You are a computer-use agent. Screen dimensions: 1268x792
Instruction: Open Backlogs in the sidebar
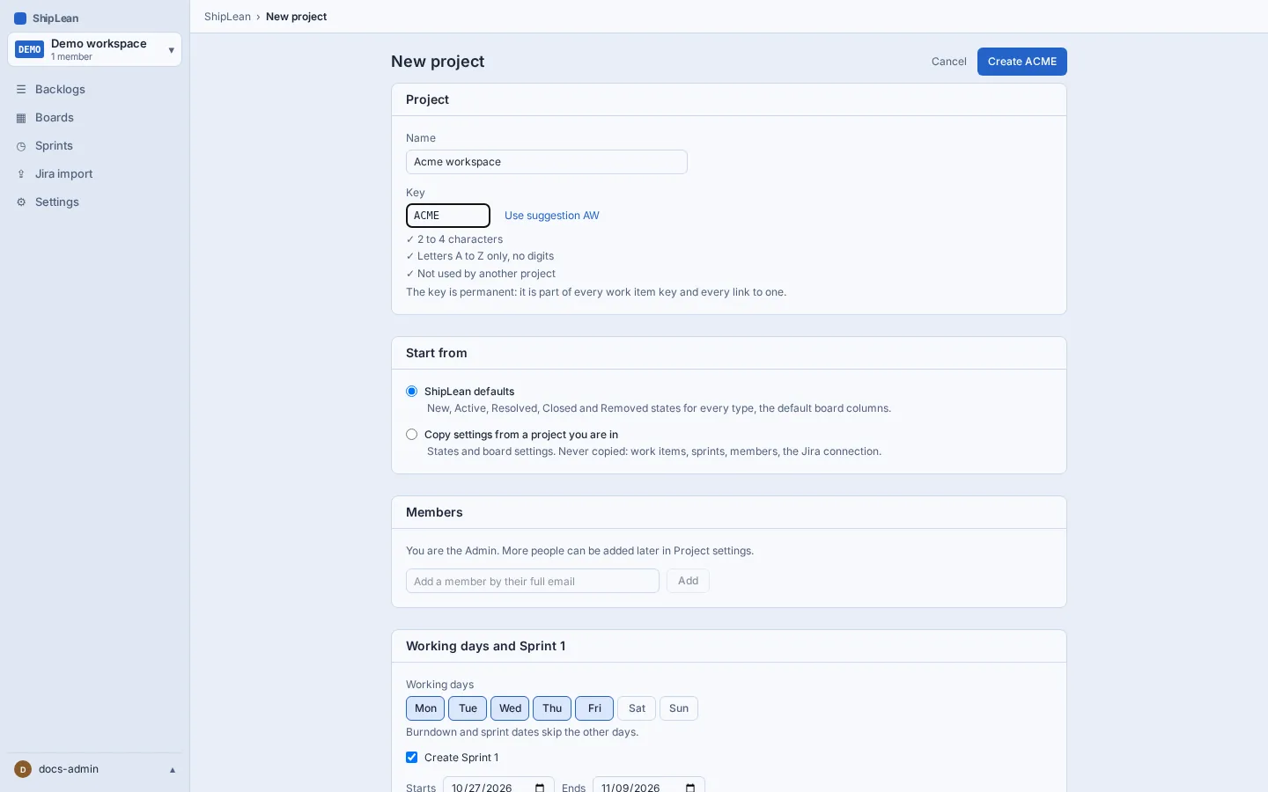pos(94,90)
